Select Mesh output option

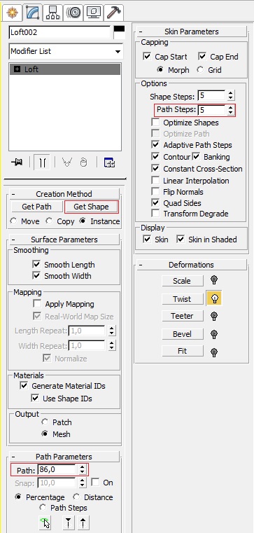tap(45, 434)
